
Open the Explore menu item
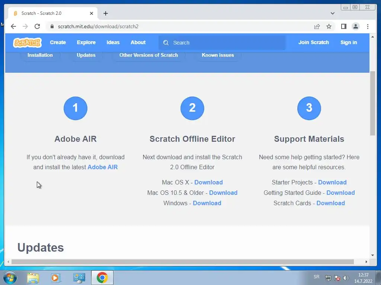86,42
